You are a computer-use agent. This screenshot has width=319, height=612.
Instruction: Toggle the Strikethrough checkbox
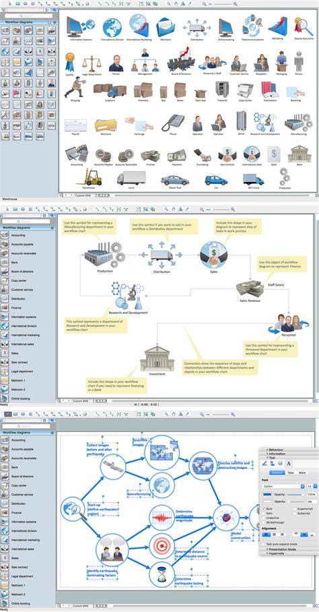[x=264, y=522]
